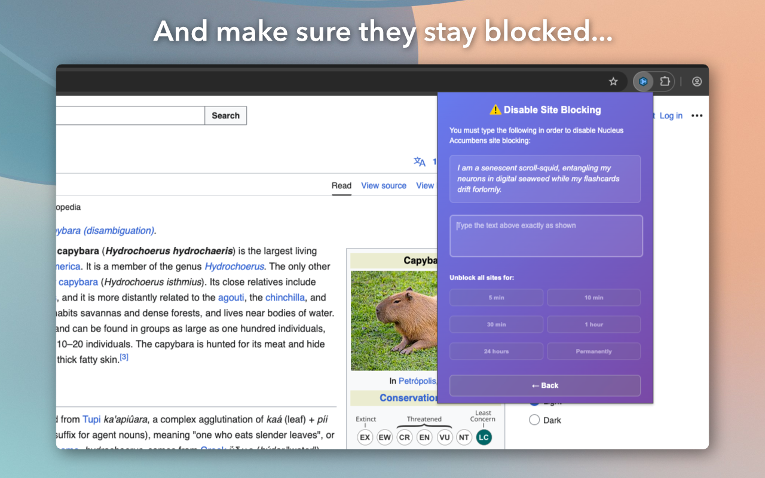765x478 pixels.
Task: Bookmark the page via the star icon
Action: pos(613,81)
